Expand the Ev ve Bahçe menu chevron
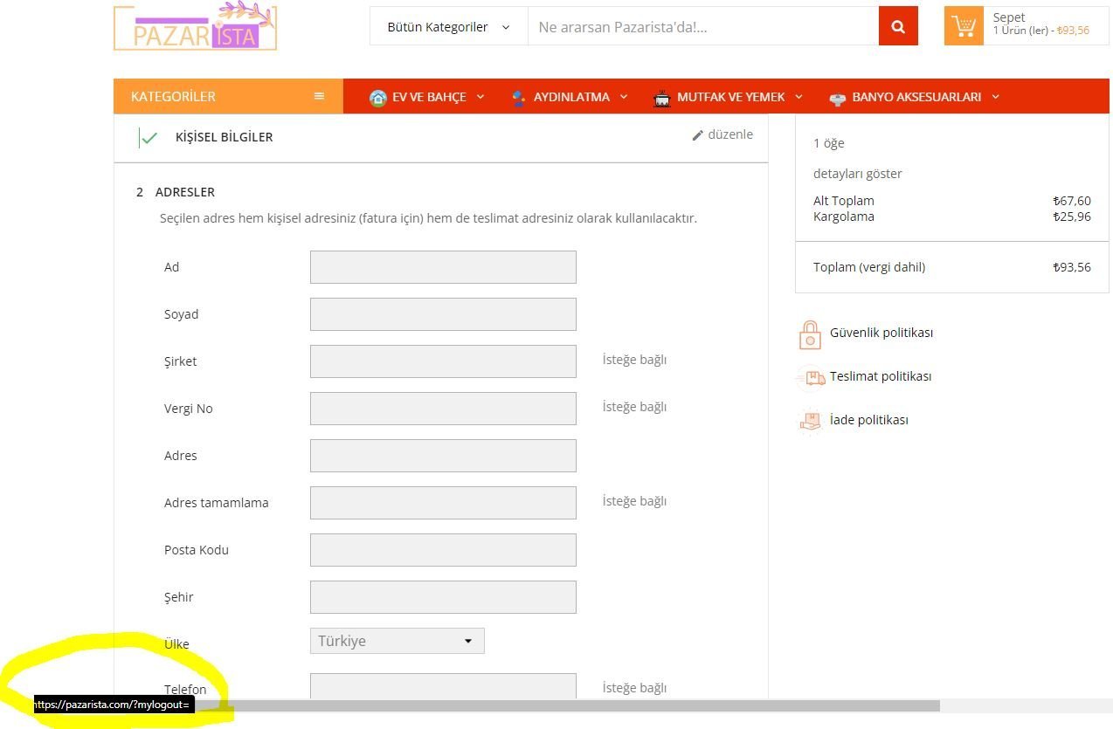The width and height of the screenshot is (1113, 729). click(x=480, y=97)
